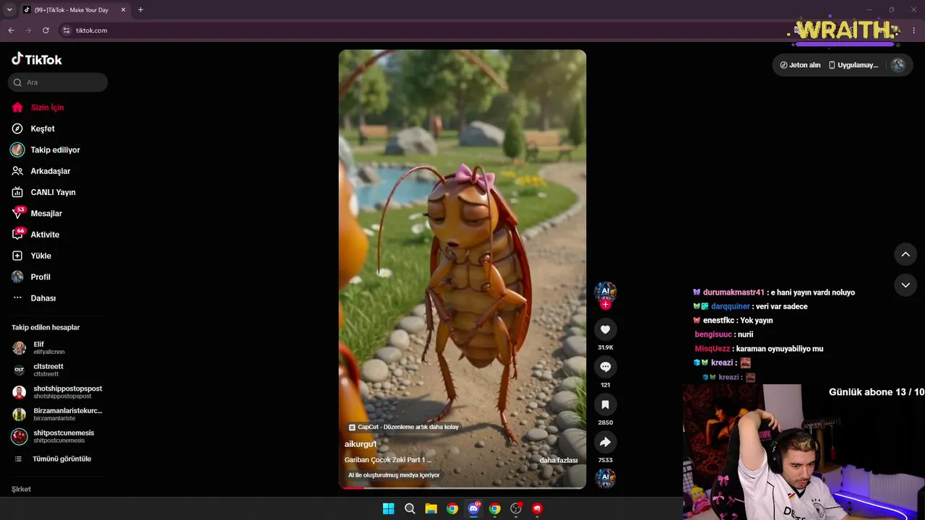Click the 7533 share count
Screen dimensions: 925x520
click(x=606, y=460)
